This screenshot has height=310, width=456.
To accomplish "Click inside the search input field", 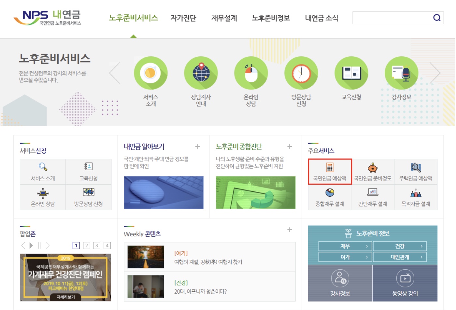I will pos(391,18).
